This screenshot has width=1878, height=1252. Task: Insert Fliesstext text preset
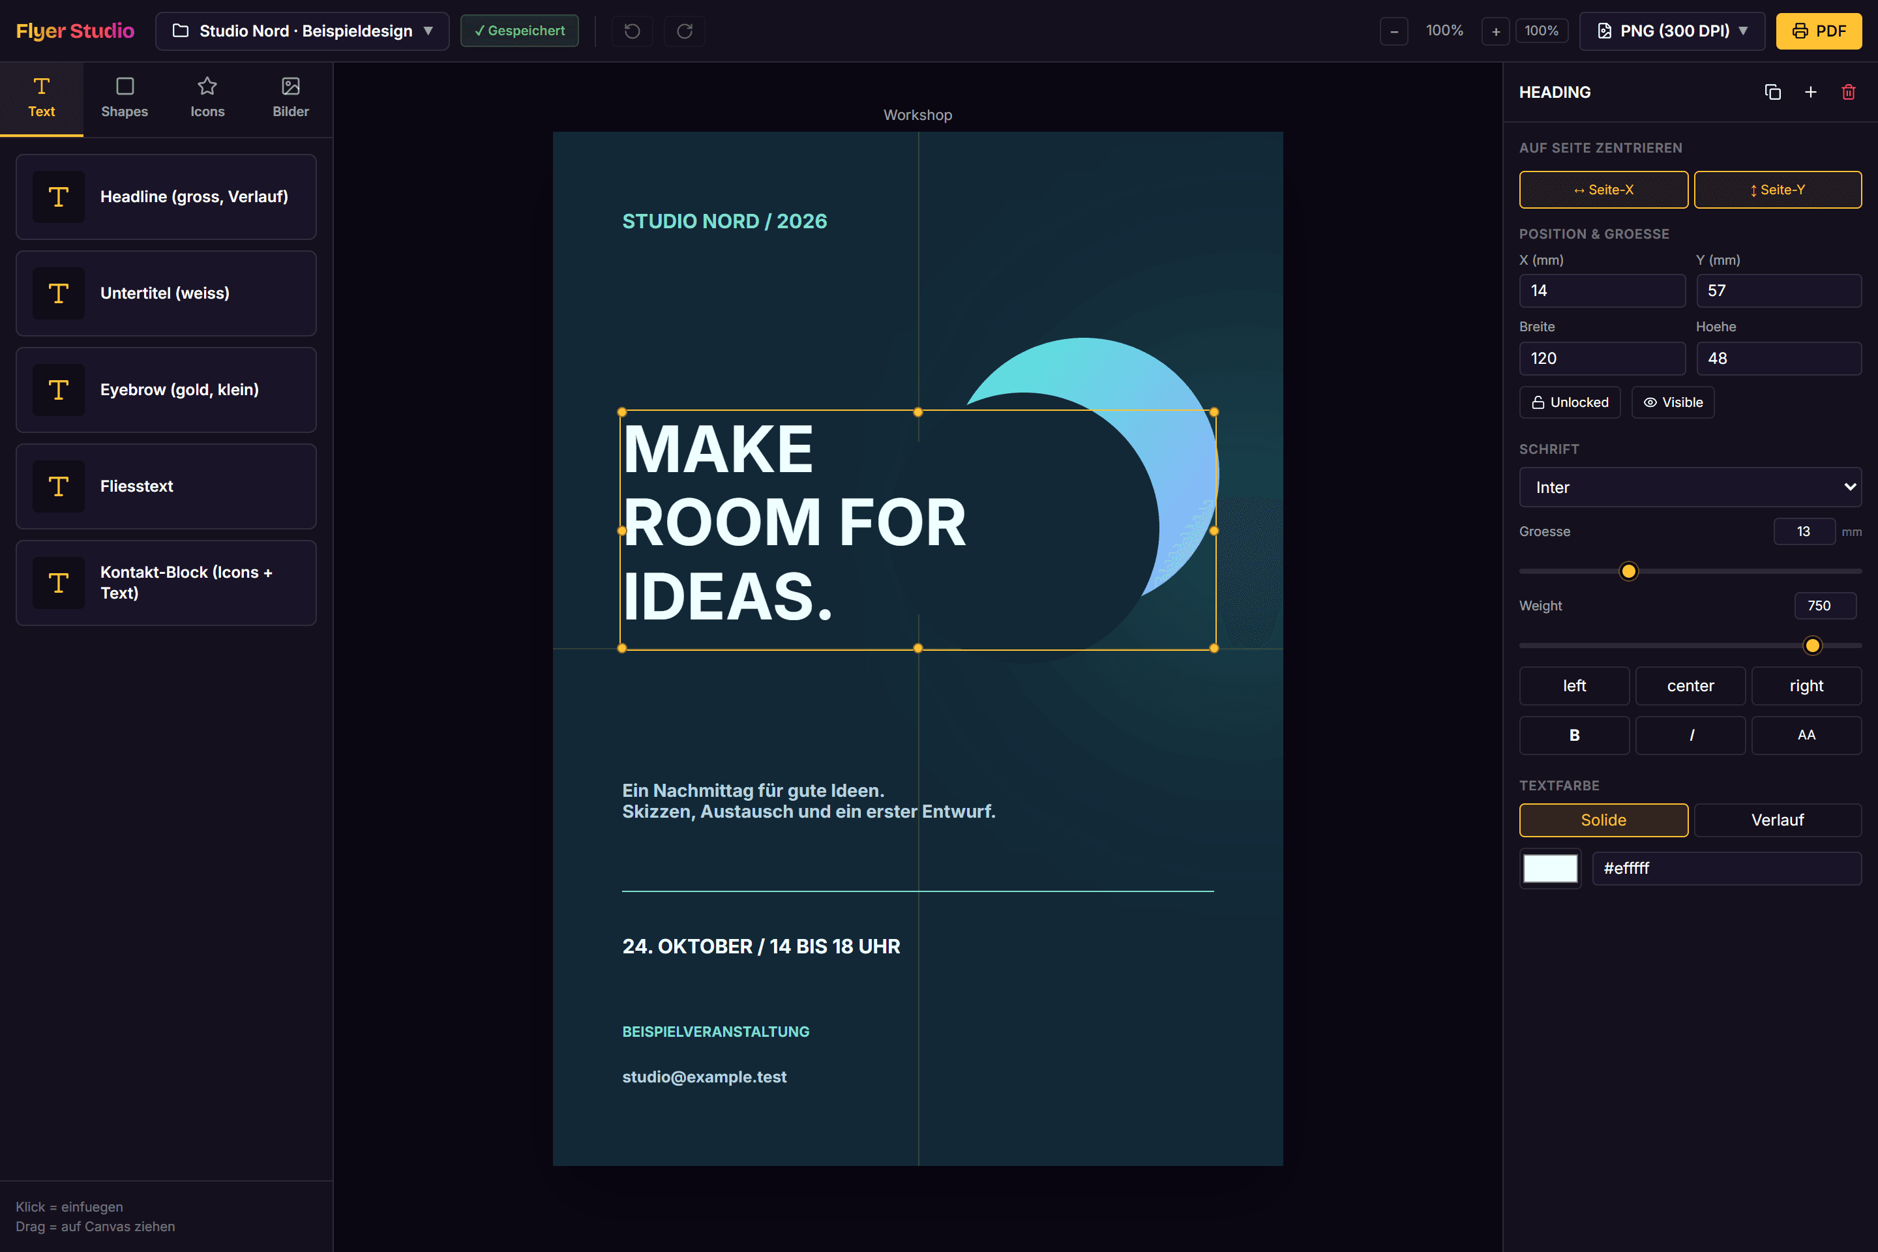point(166,486)
